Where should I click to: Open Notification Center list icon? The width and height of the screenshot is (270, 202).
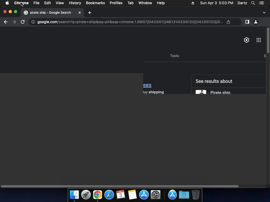[262, 3]
